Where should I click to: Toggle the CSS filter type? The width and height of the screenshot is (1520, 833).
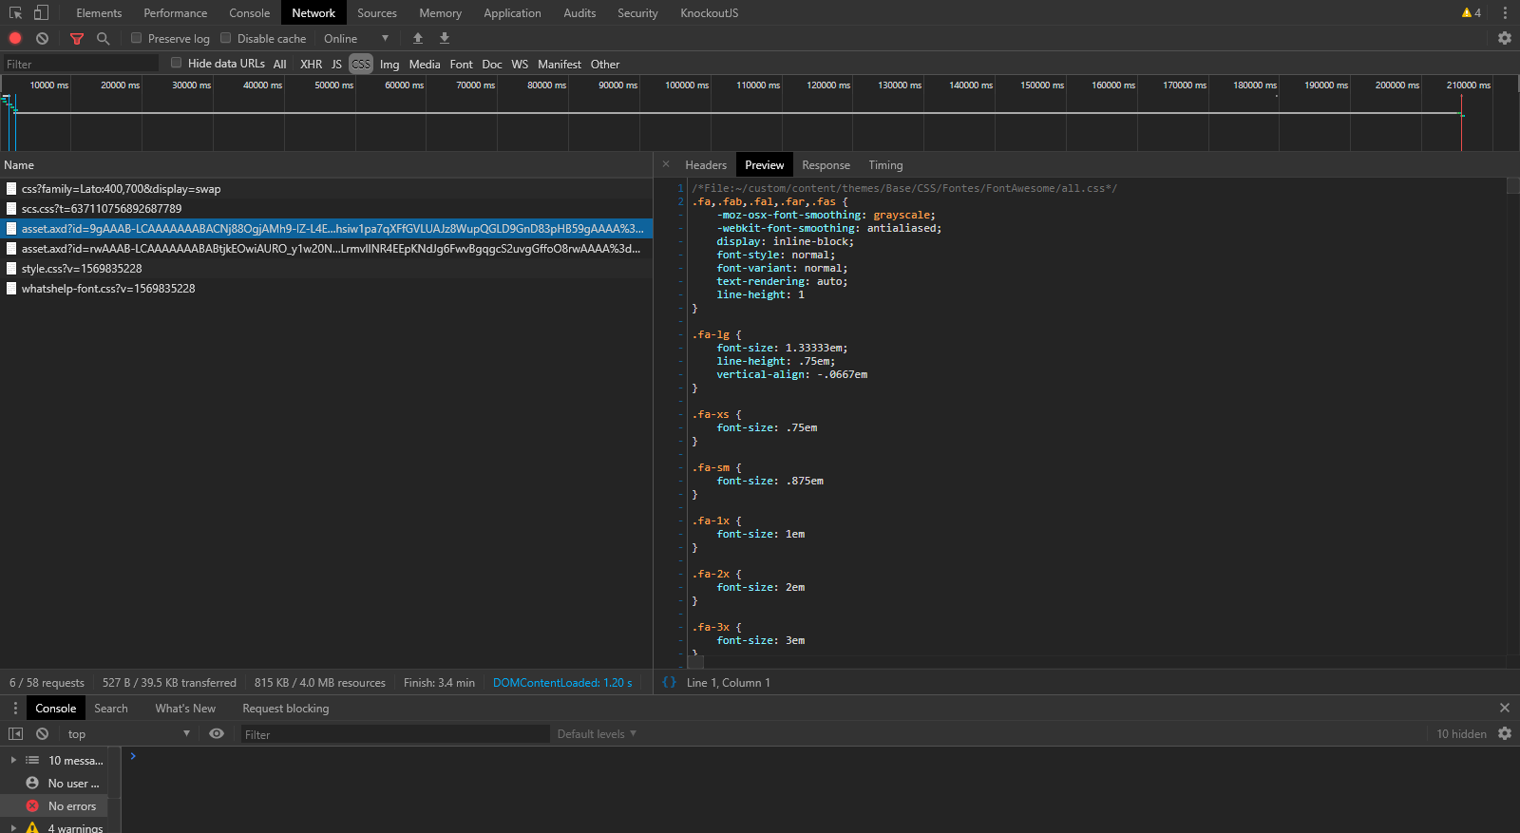(361, 64)
